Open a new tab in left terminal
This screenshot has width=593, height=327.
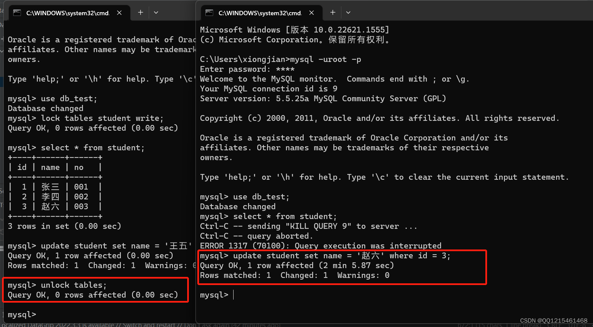(x=140, y=13)
